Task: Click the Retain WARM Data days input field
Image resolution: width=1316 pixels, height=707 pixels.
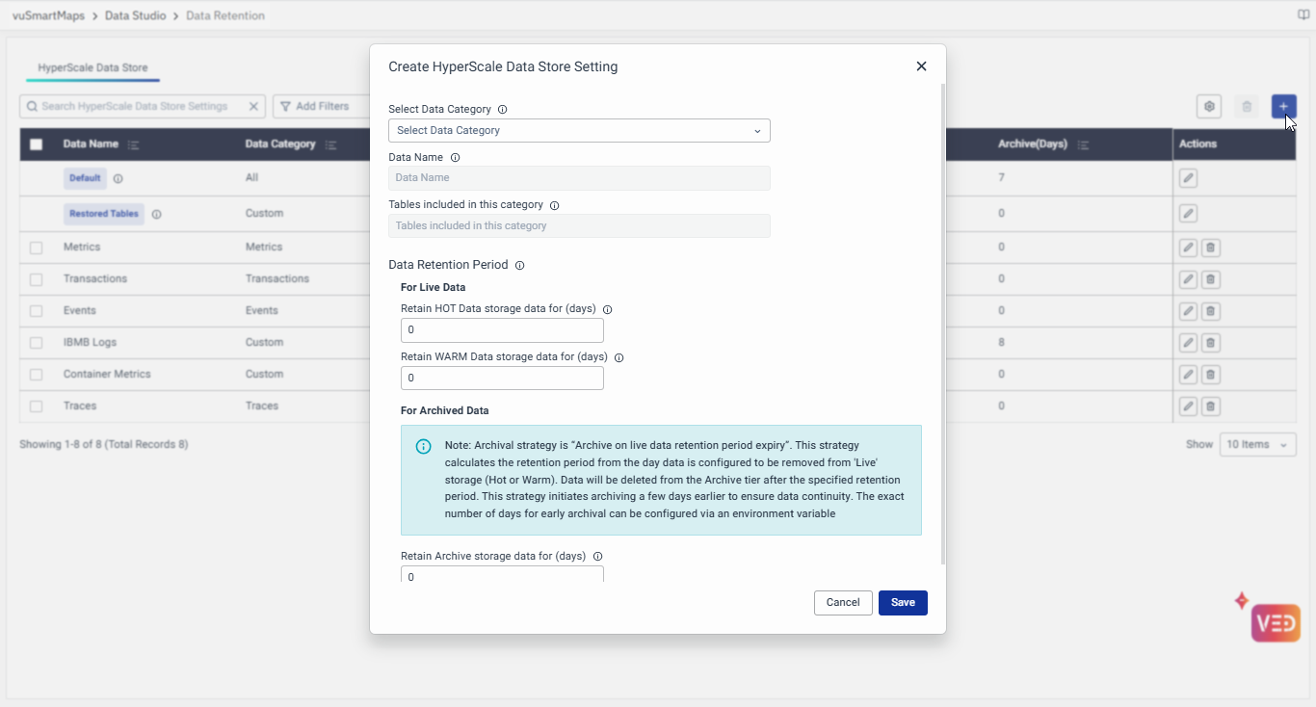Action: click(502, 379)
